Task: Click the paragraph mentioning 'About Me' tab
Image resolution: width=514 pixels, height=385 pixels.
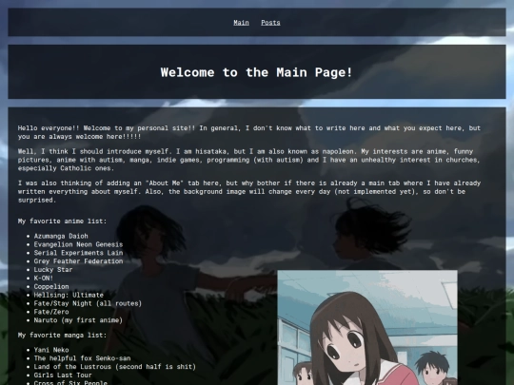Action: click(249, 191)
